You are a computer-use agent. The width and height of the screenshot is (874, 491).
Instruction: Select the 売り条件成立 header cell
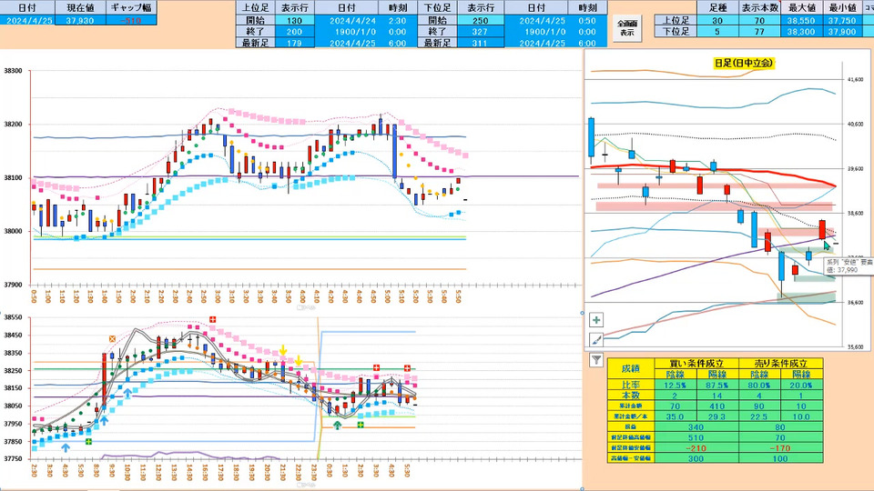click(780, 364)
